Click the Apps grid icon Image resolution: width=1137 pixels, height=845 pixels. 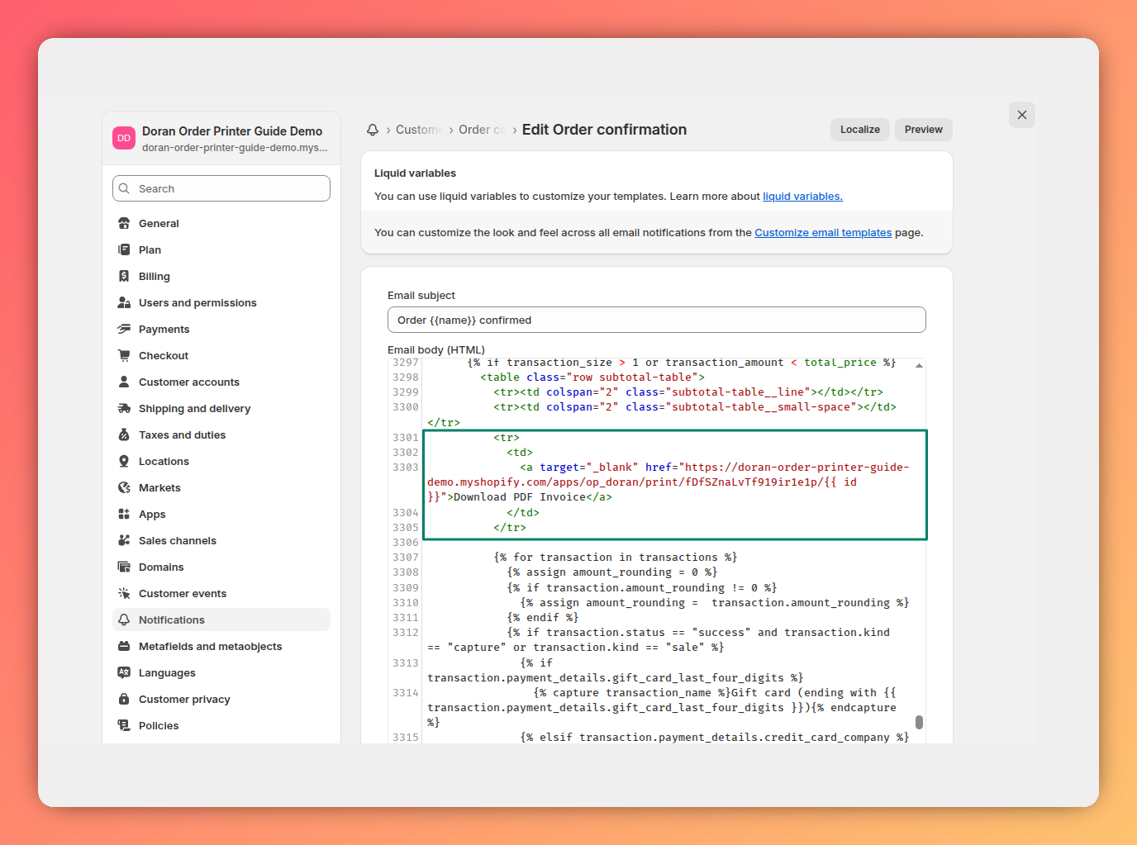[124, 514]
